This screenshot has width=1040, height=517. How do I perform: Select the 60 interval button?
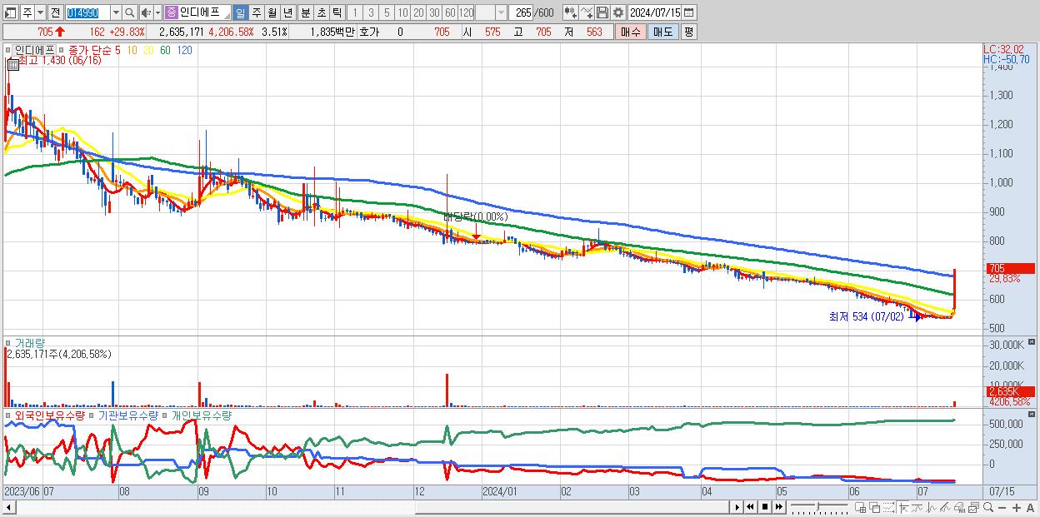(450, 12)
